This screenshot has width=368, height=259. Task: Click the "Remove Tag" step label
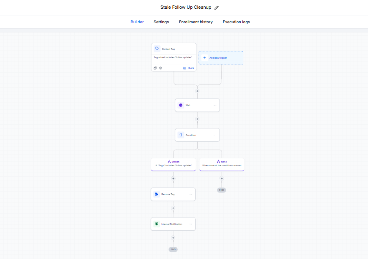168,194
